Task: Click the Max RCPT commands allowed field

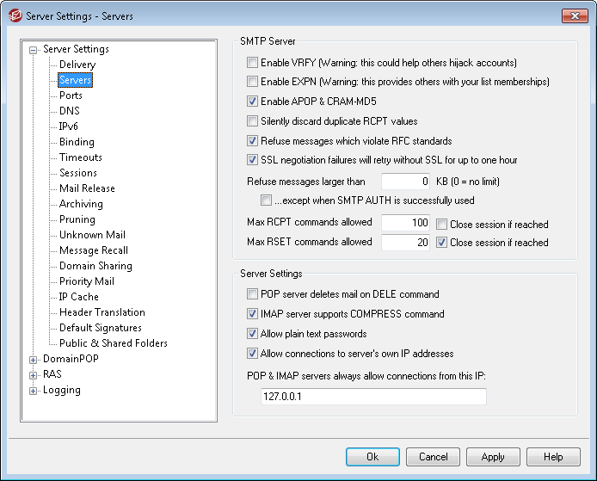Action: tap(405, 222)
